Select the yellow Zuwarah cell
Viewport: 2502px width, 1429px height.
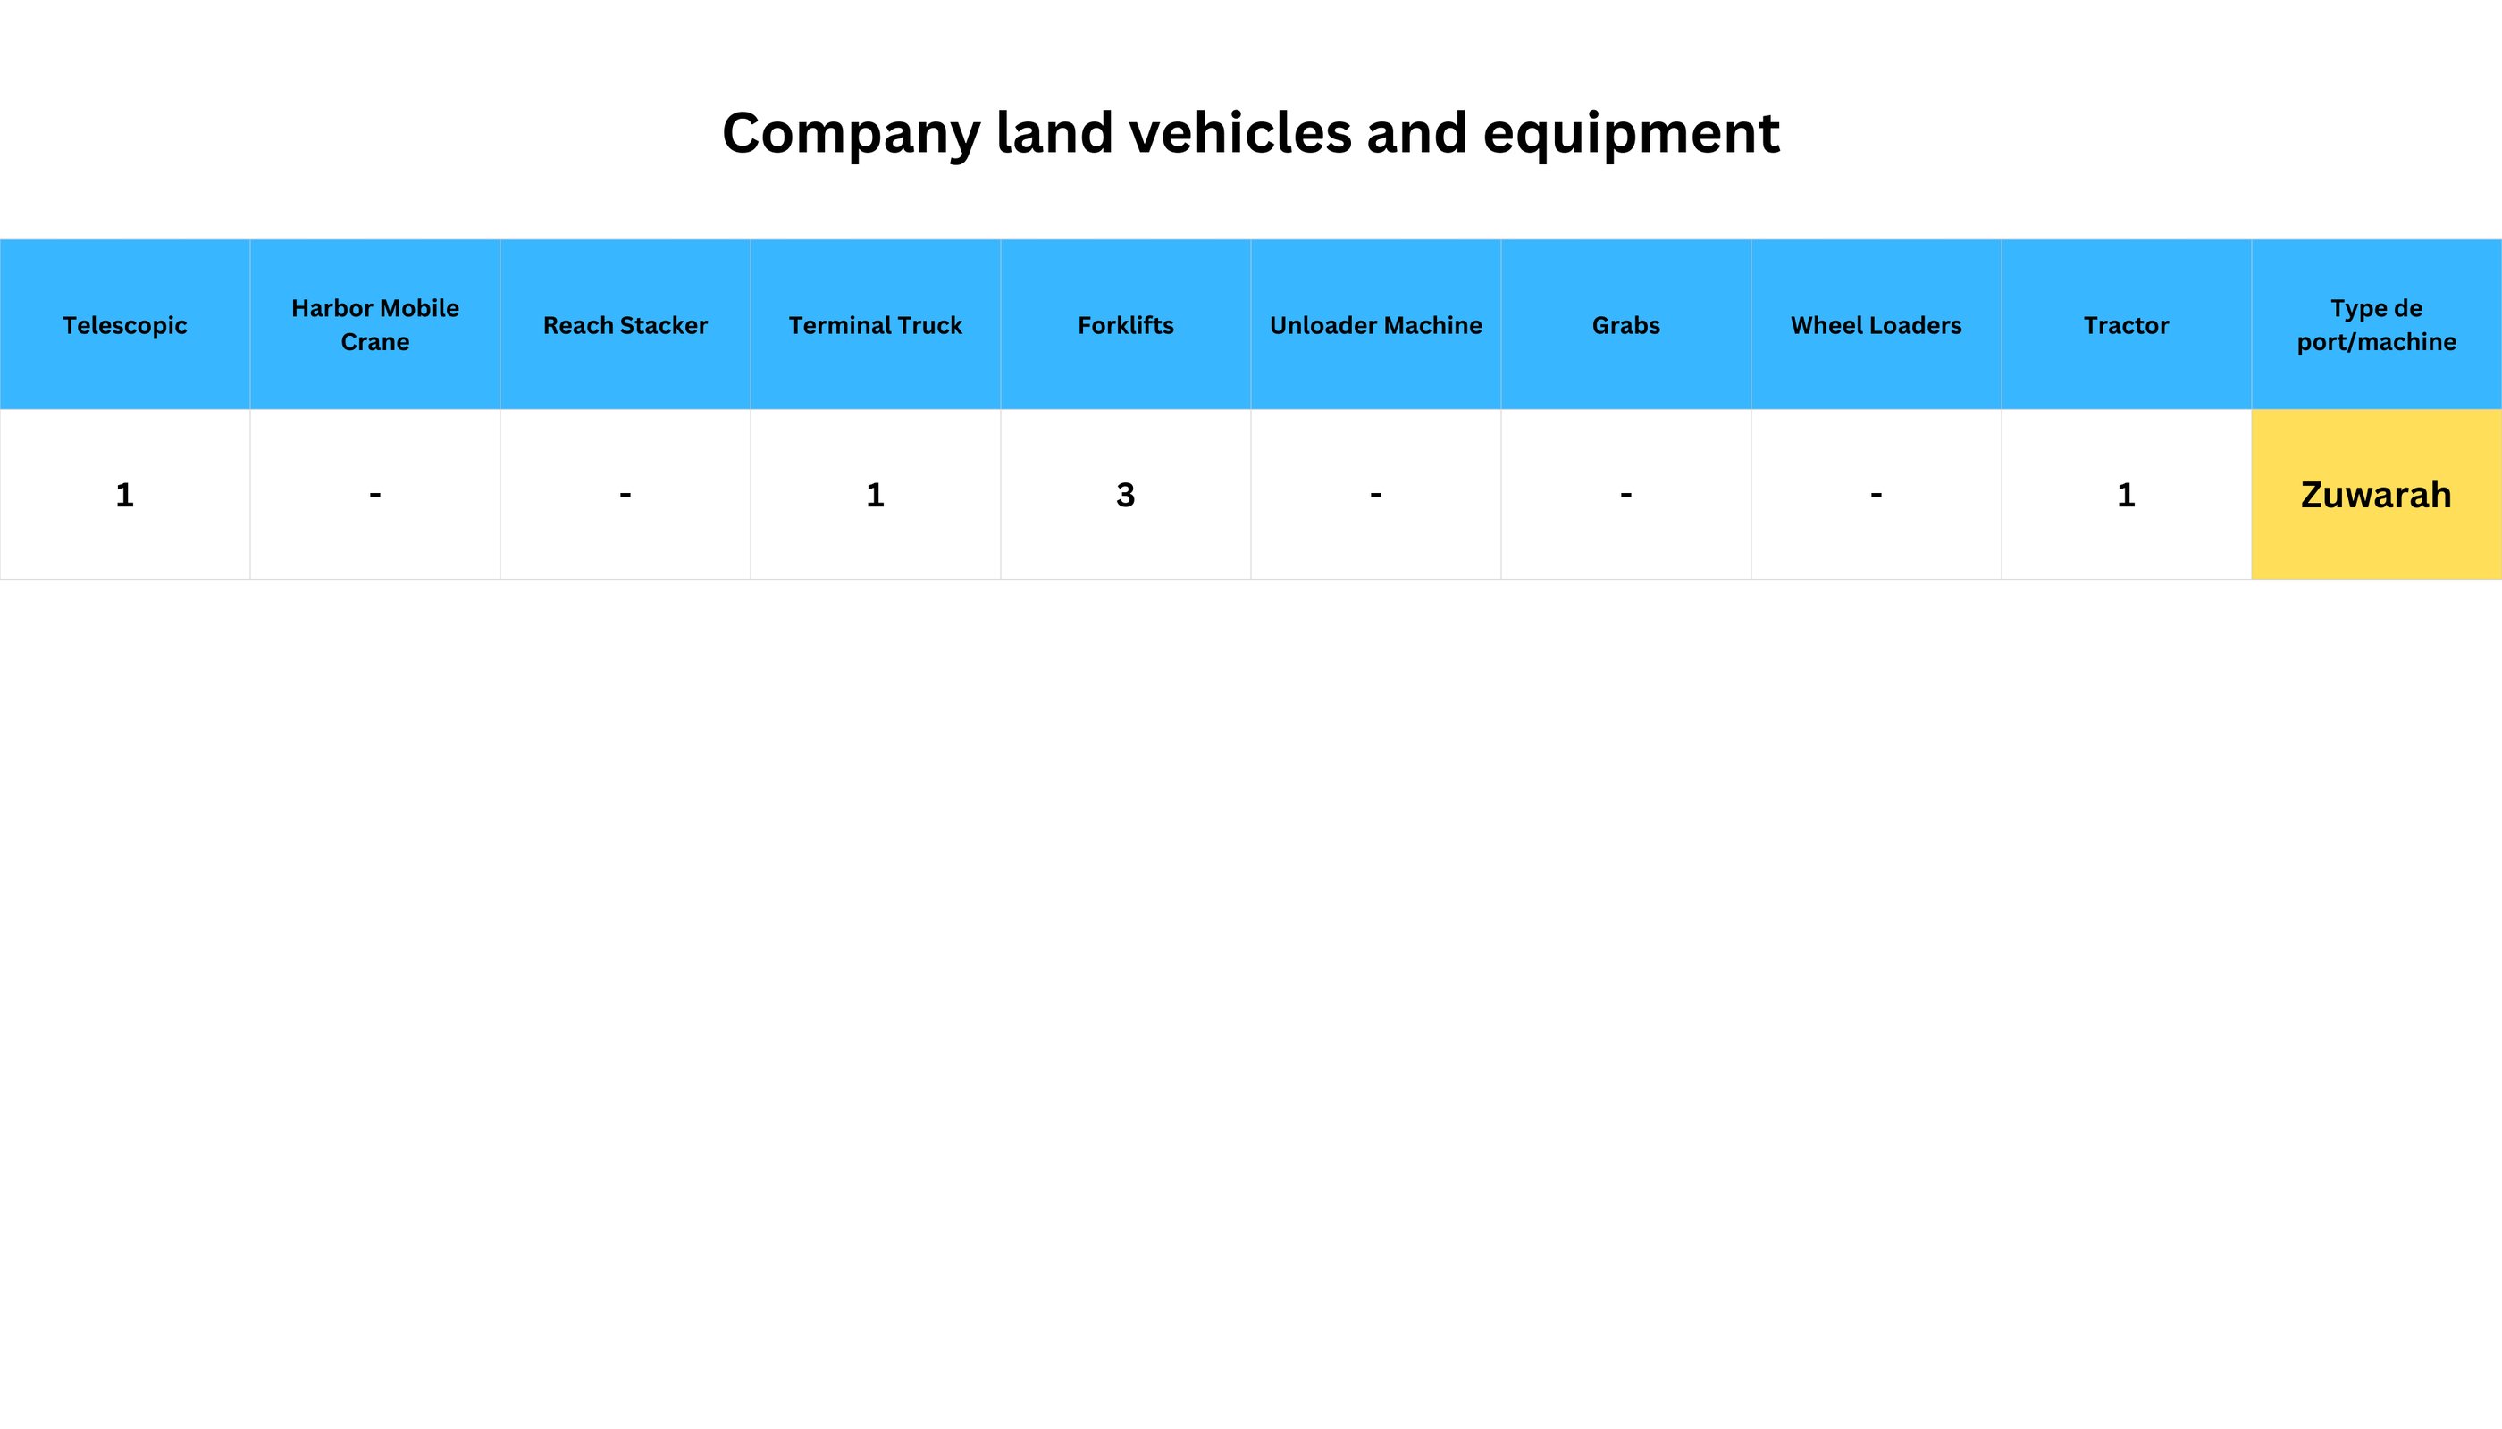(2376, 495)
